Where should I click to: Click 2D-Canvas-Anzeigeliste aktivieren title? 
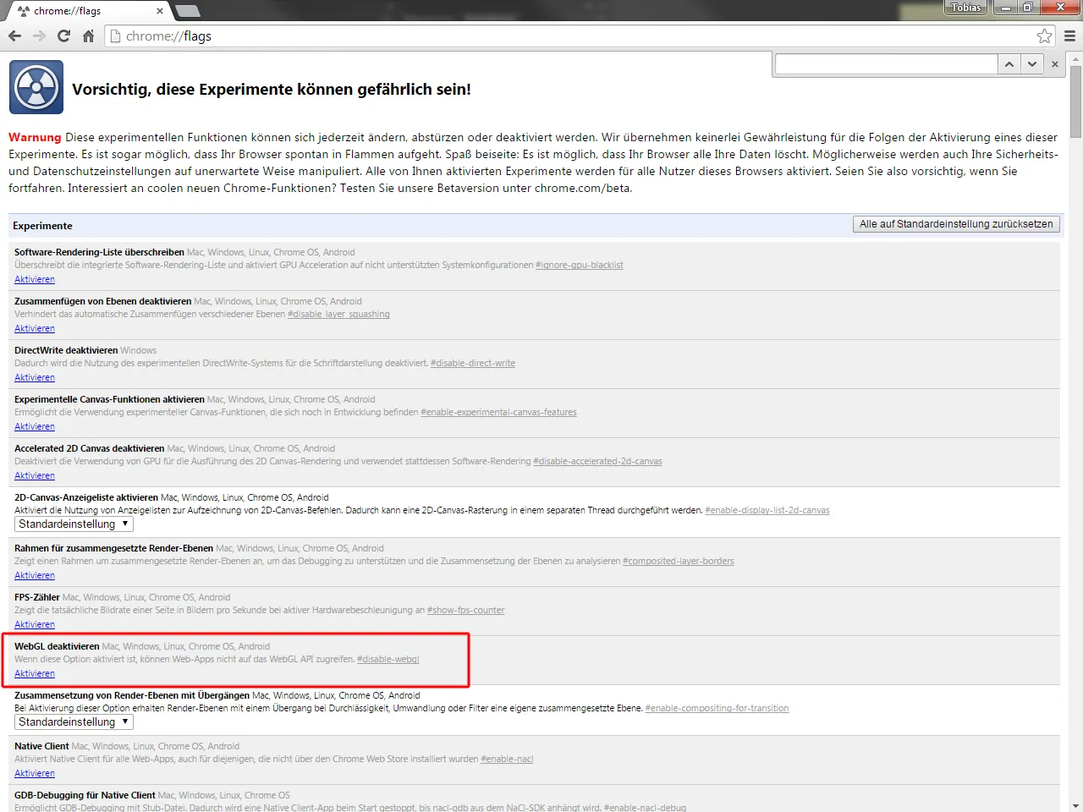tap(86, 497)
